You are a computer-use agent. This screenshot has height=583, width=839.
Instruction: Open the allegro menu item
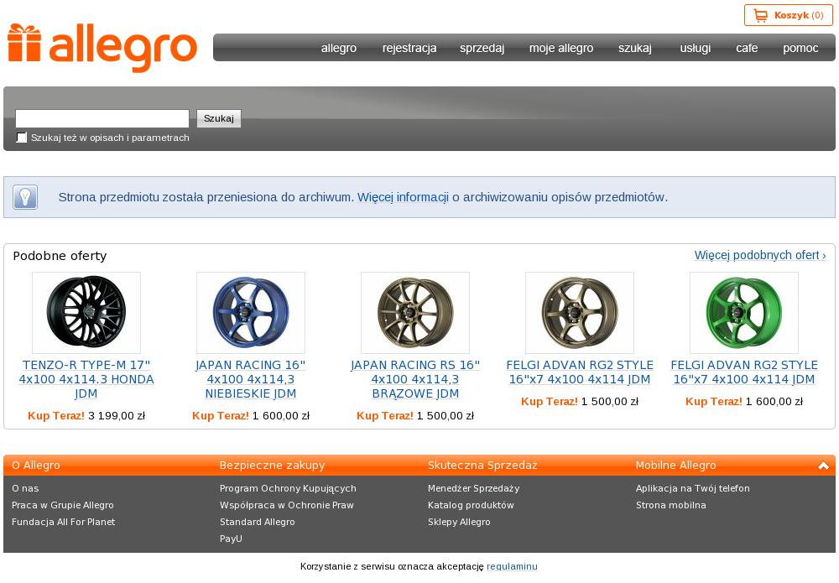tap(339, 48)
